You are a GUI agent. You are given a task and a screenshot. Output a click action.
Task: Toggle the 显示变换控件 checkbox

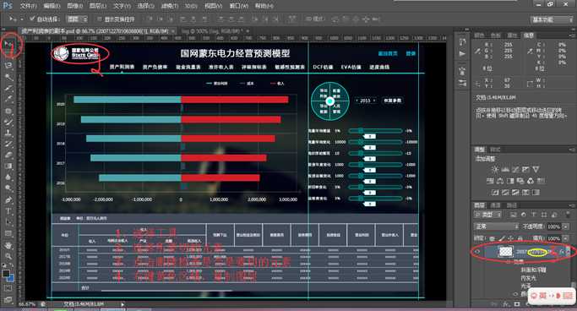[x=100, y=19]
